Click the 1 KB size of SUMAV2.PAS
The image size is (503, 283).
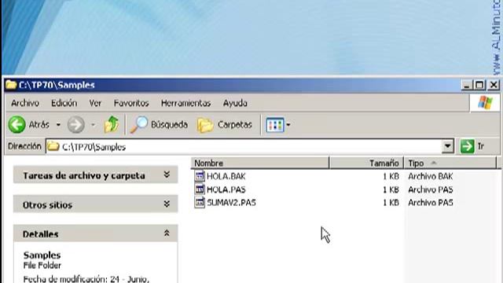(391, 203)
